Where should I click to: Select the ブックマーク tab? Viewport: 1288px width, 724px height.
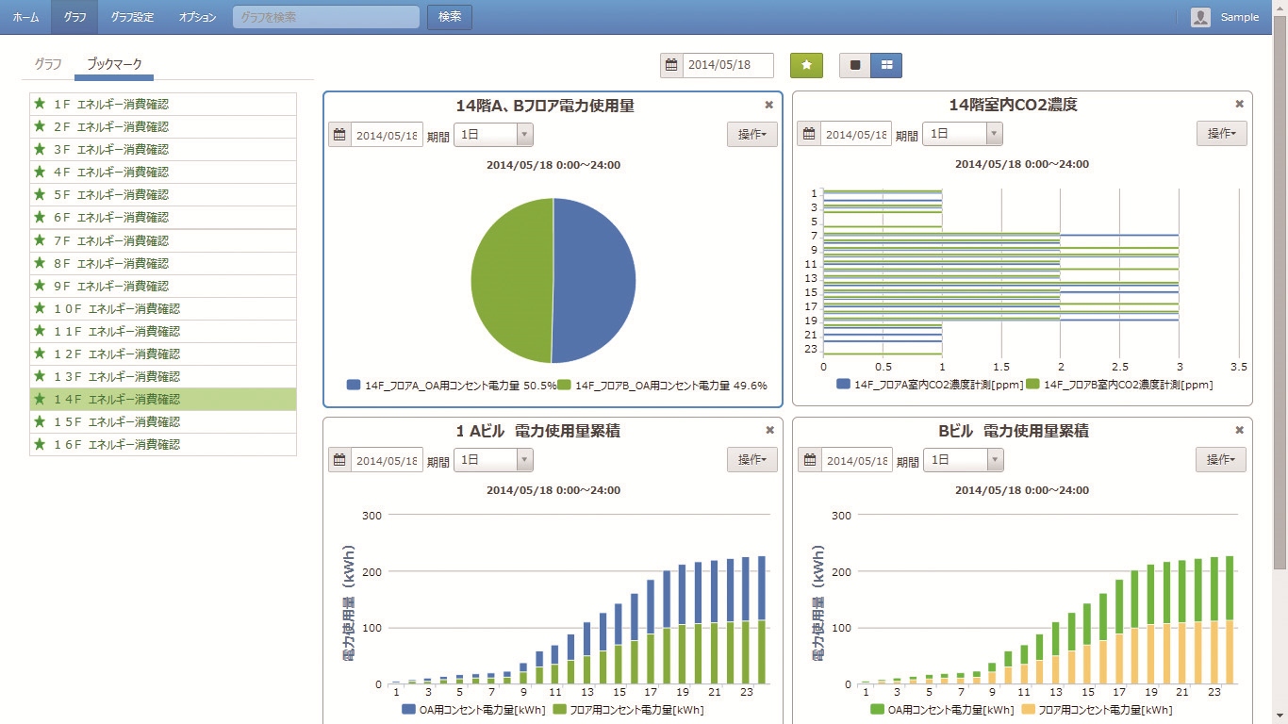pyautogui.click(x=114, y=64)
